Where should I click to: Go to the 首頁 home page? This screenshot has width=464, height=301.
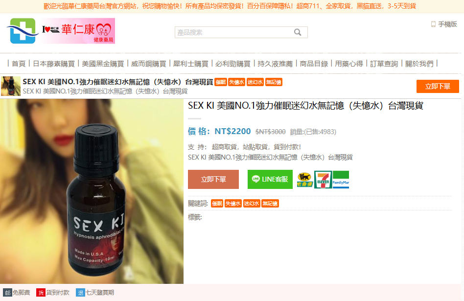click(x=19, y=64)
